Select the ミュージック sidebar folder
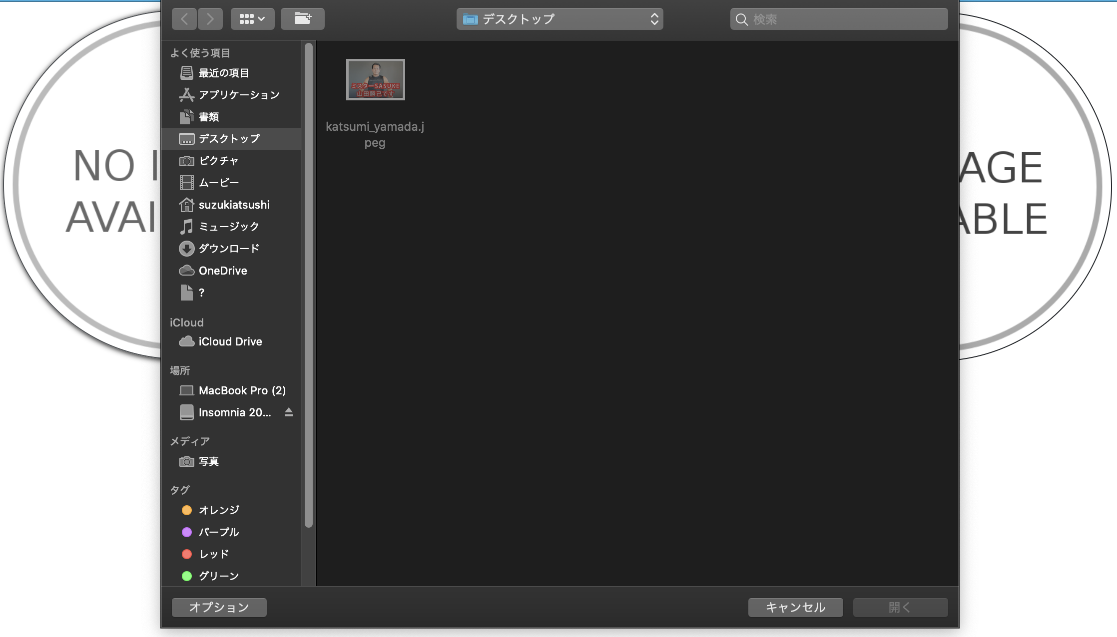The image size is (1117, 637). [x=228, y=226]
